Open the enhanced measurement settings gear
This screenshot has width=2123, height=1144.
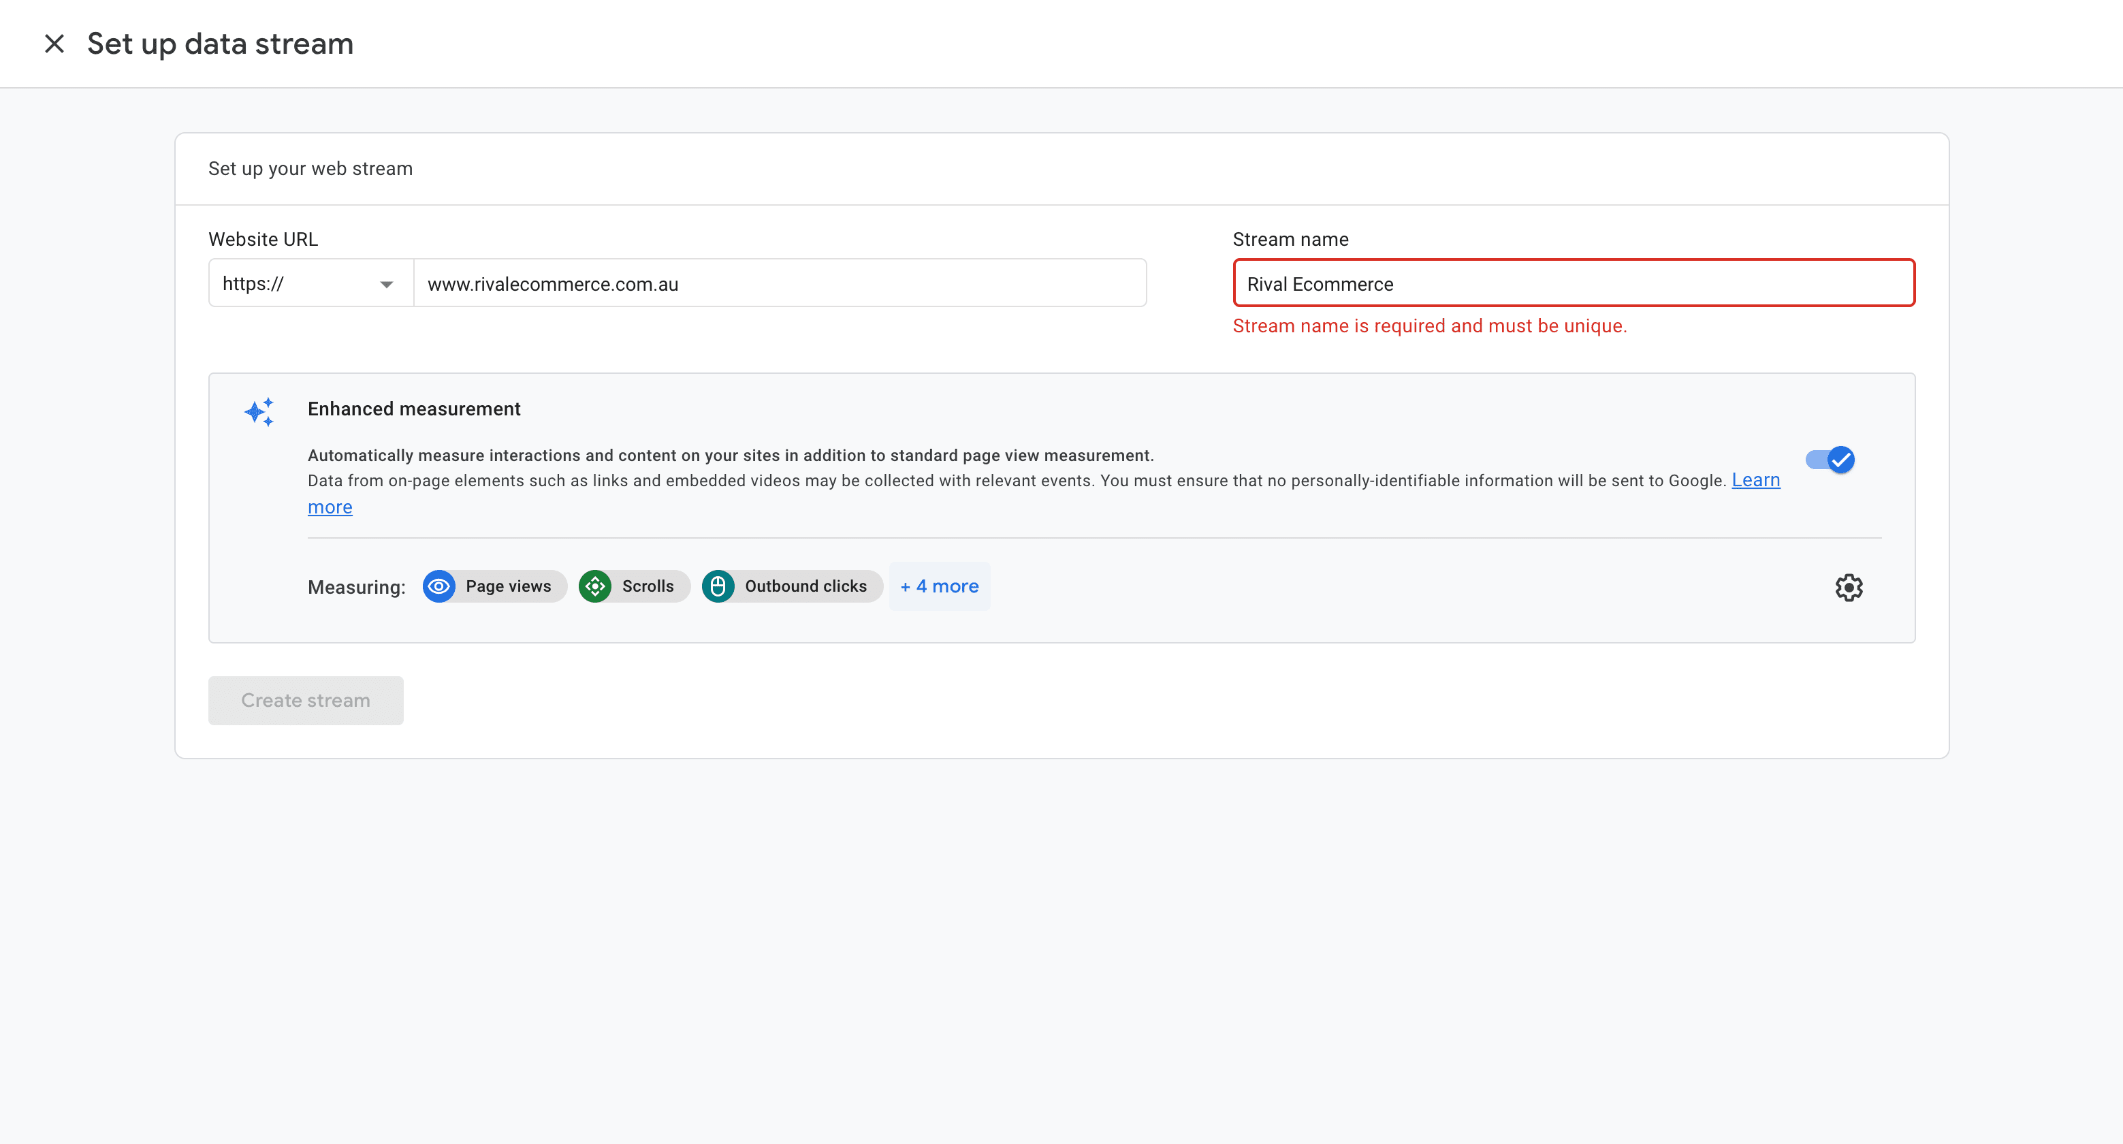point(1849,587)
